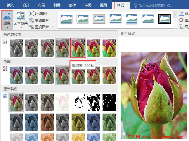Apply the black and white 25% recolor
Viewport: 189px width, 141px height.
pyautogui.click(x=78, y=102)
